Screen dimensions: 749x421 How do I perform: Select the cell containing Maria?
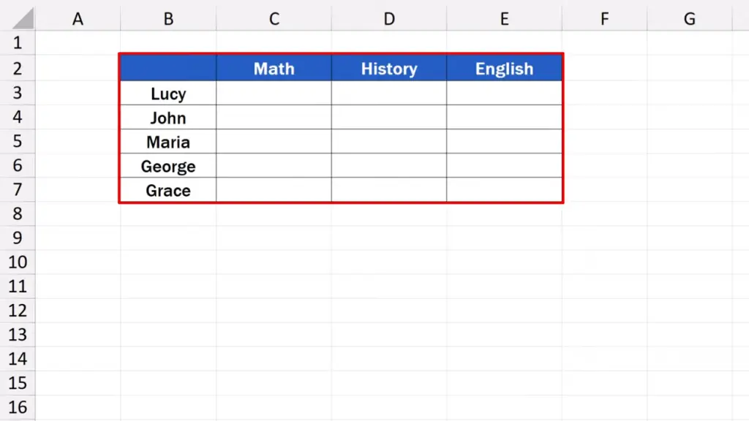coord(168,142)
